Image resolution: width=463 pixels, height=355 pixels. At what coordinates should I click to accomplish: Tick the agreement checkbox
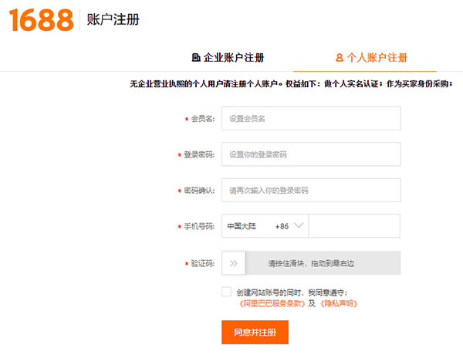click(226, 292)
